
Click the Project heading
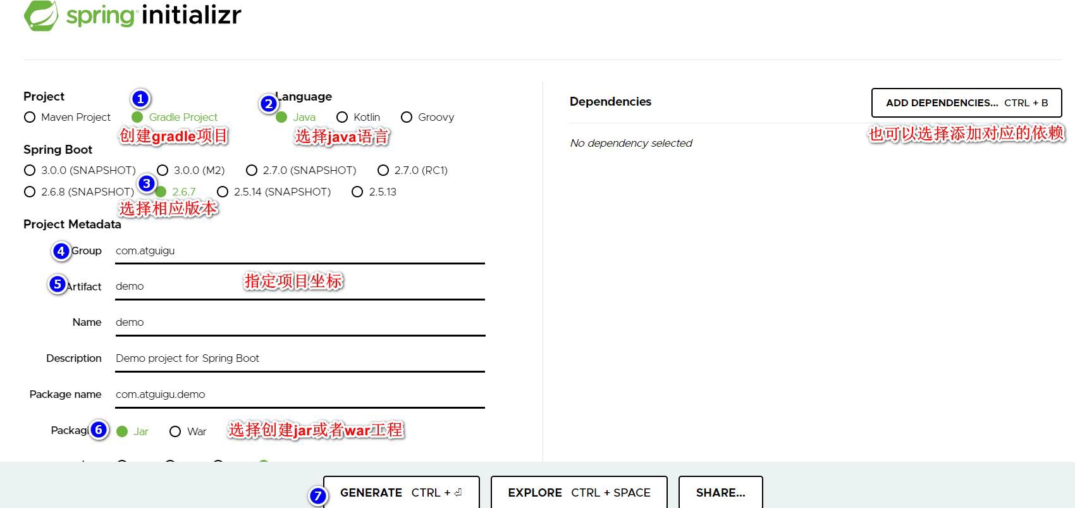tap(44, 96)
